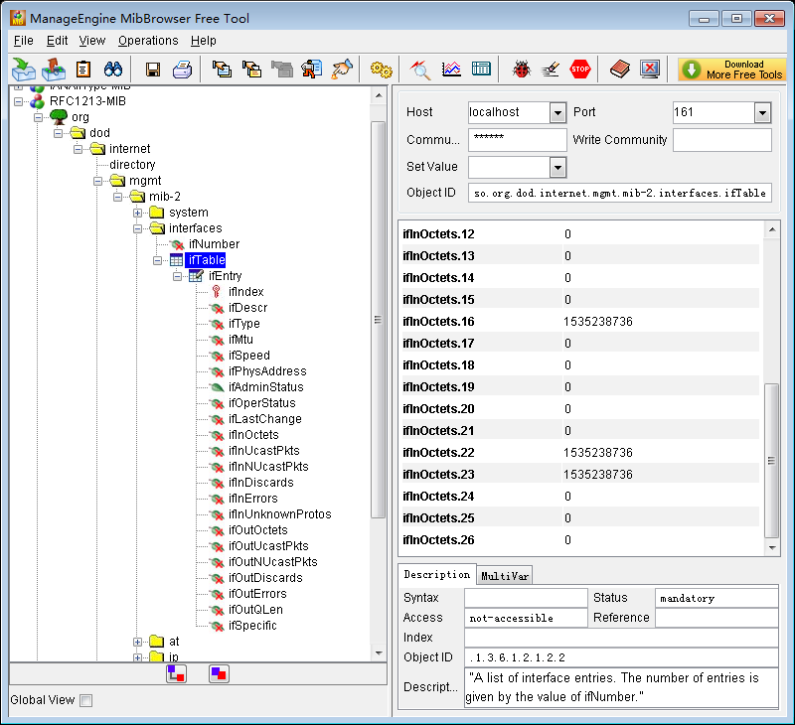Click the results panel scroll-down arrow
The height and width of the screenshot is (725, 795).
coord(772,547)
